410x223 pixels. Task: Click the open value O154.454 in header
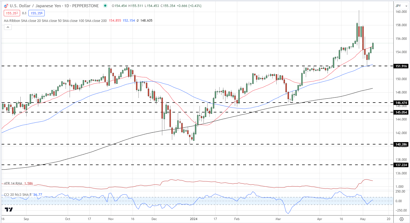pos(119,6)
